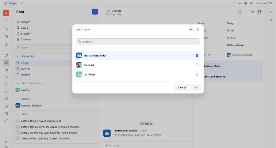Click the building icon on far right edge

[x=271, y=20]
